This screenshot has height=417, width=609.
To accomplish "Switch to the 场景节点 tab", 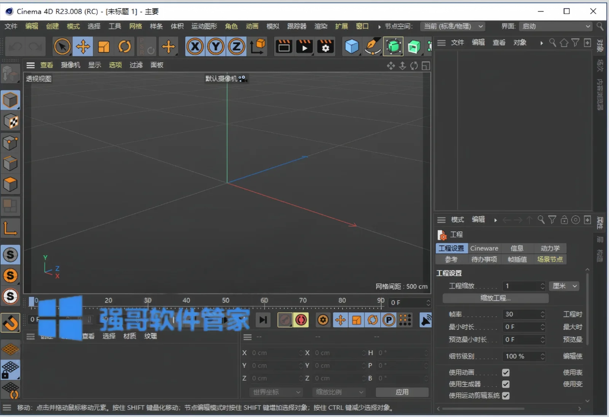I will tap(550, 259).
